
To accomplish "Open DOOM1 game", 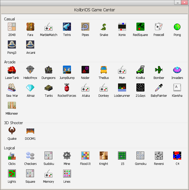I will (x=30, y=130).
